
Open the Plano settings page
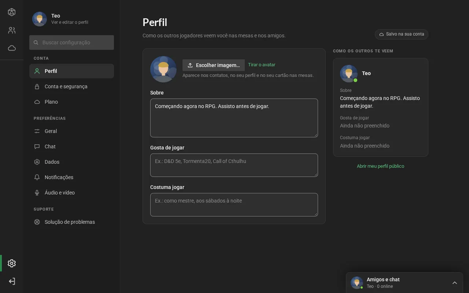point(71,102)
